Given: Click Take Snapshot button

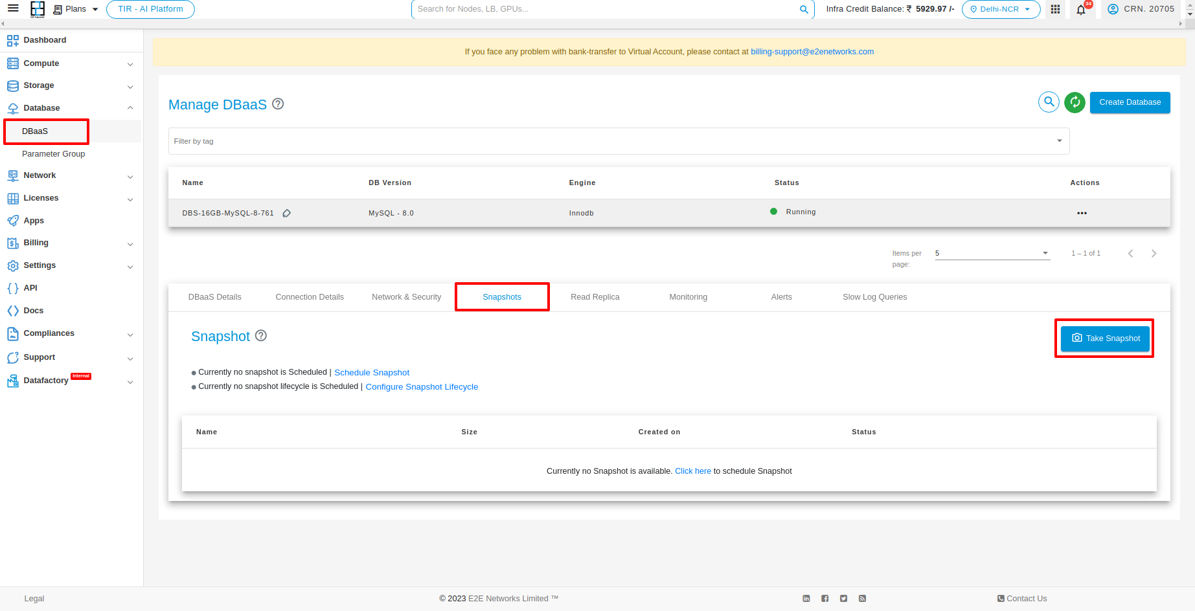Looking at the screenshot, I should click(x=1105, y=339).
